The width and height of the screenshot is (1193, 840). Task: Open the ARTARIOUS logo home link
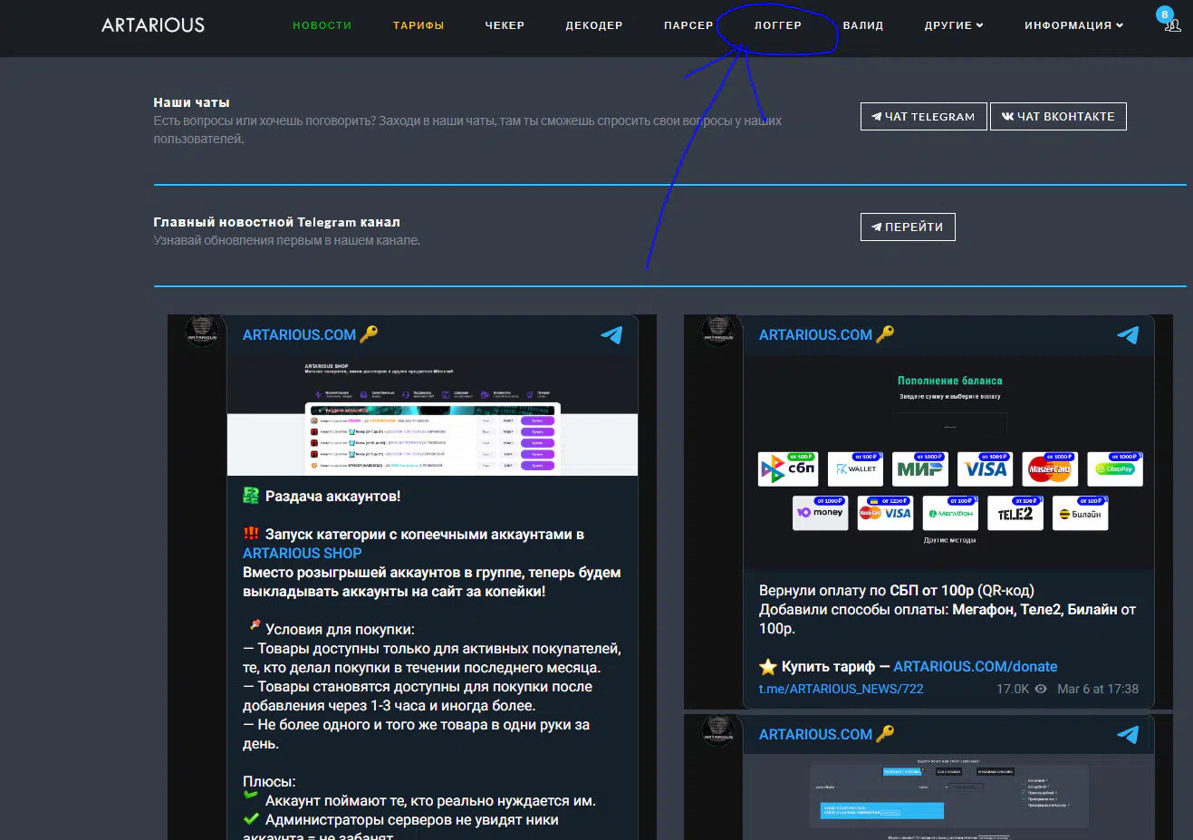153,25
